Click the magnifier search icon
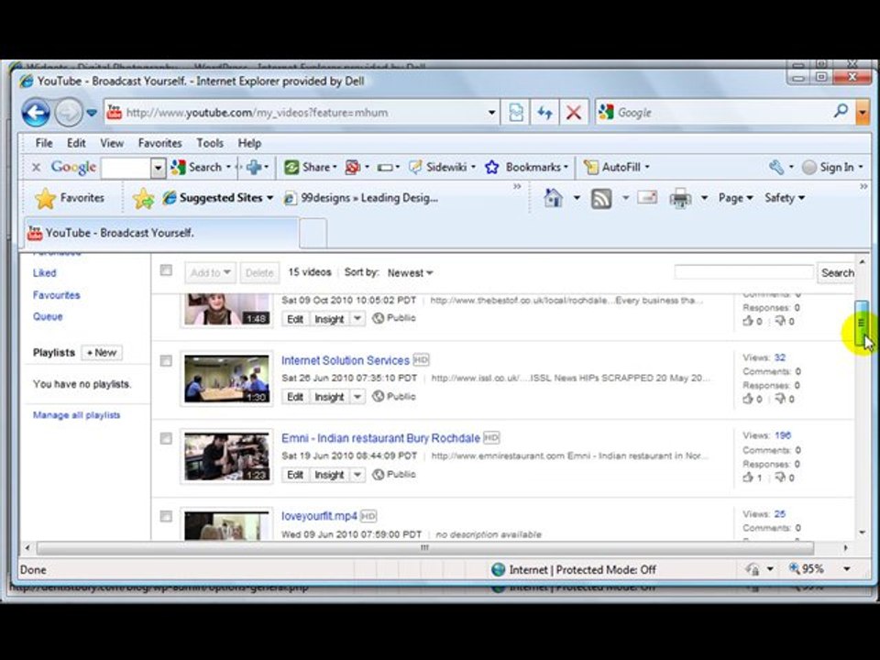 (841, 111)
